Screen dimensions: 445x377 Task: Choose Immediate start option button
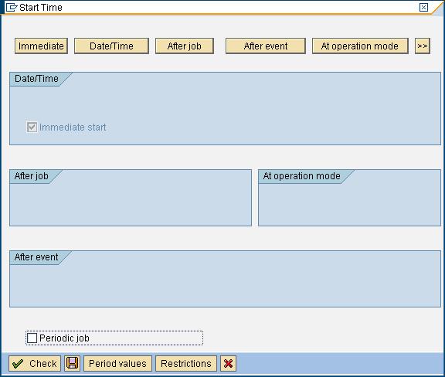coord(41,46)
